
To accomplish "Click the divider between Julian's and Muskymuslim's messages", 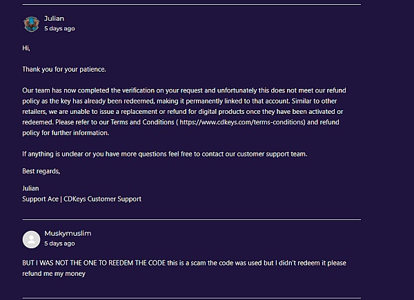I will coord(191,219).
